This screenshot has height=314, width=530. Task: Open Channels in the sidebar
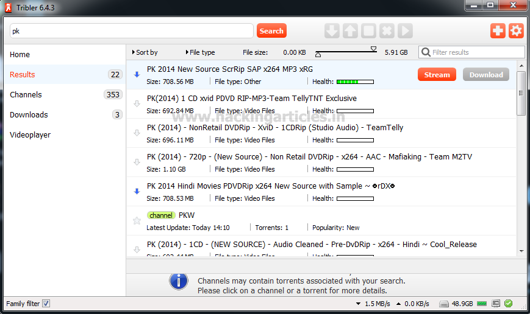(x=65, y=95)
